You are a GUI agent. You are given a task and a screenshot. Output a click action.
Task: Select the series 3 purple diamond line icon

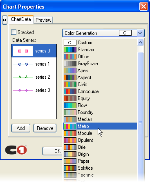coord(23,90)
